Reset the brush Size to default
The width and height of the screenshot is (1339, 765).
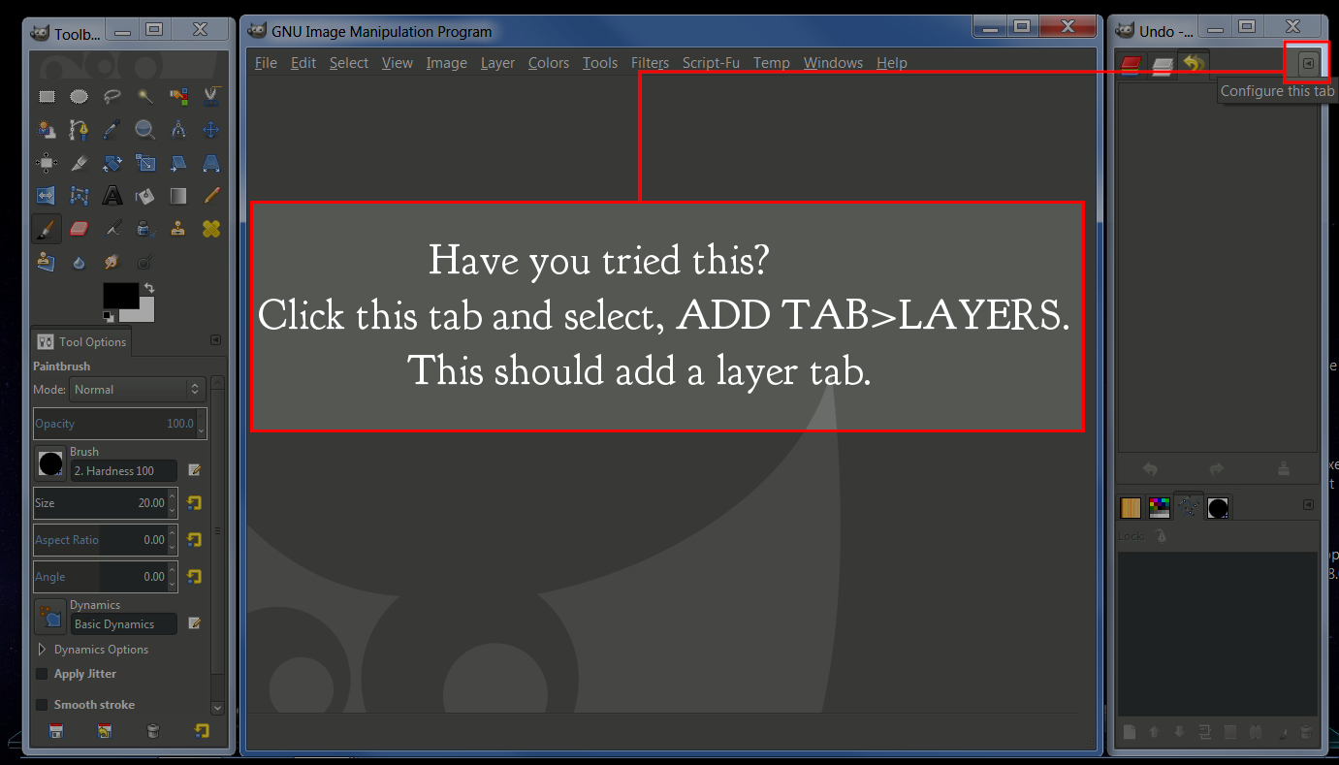[194, 503]
